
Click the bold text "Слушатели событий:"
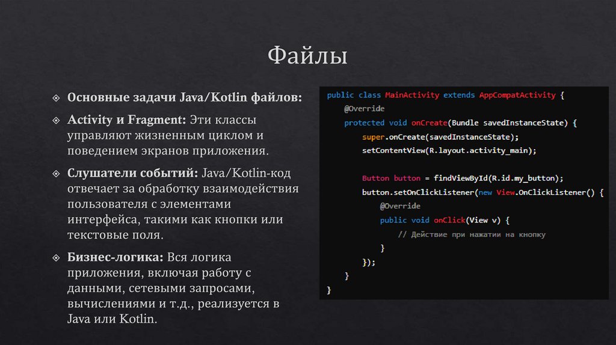132,172
